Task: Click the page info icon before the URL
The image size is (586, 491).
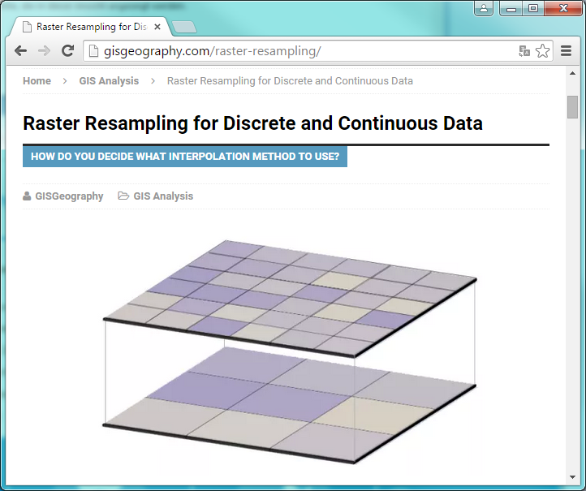Action: tap(93, 51)
